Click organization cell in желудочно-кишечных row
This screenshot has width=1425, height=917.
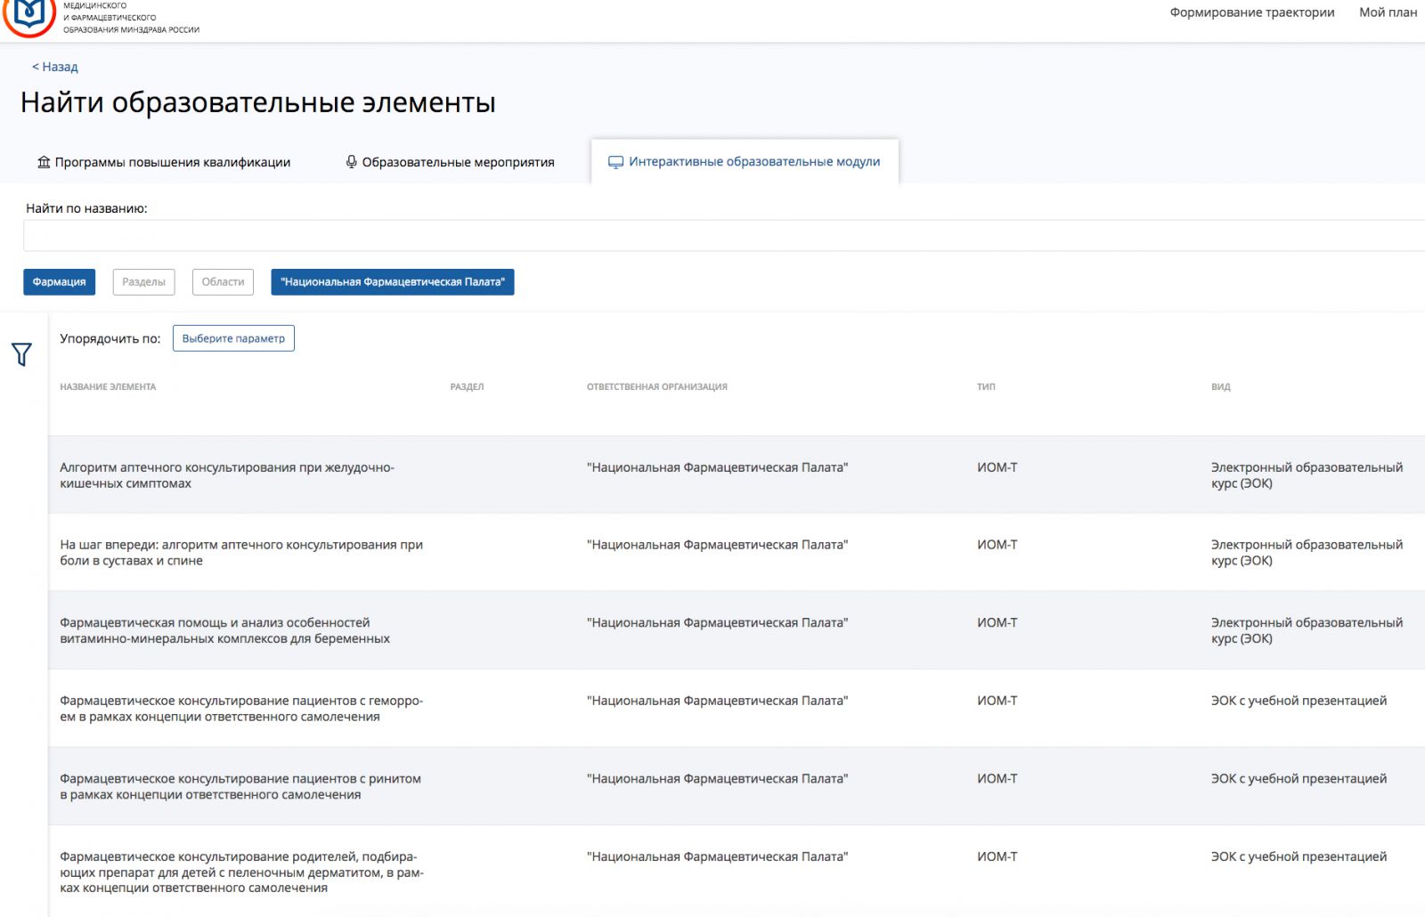[x=717, y=467]
